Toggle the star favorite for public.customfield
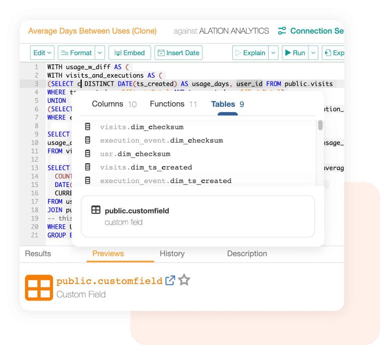Viewport: 380px width, 345px height. coord(184,280)
